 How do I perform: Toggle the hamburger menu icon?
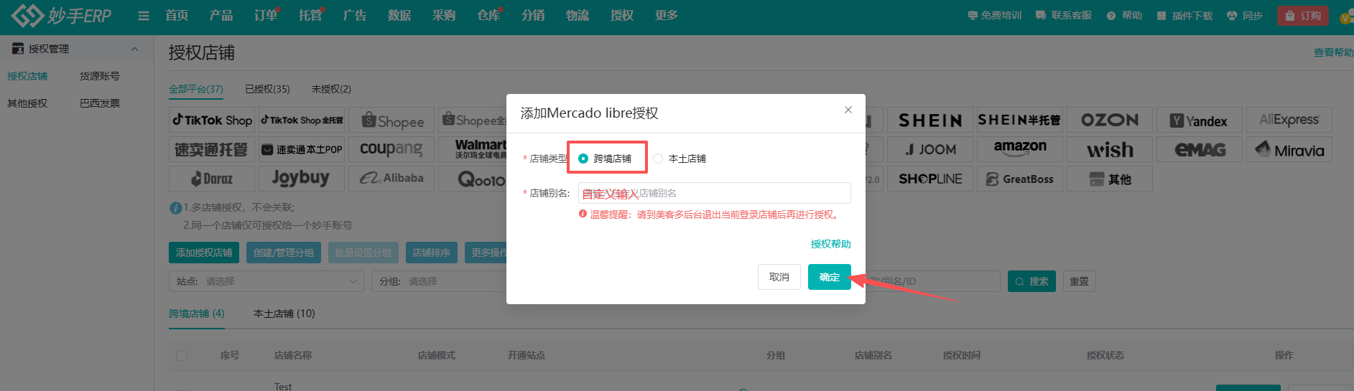[x=144, y=16]
